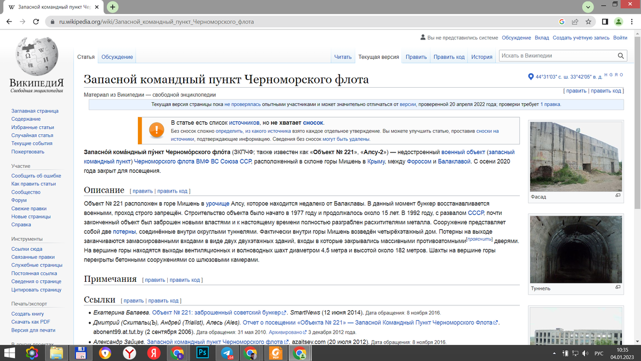Enlarge the Фасад image via its expand icon

pyautogui.click(x=618, y=196)
